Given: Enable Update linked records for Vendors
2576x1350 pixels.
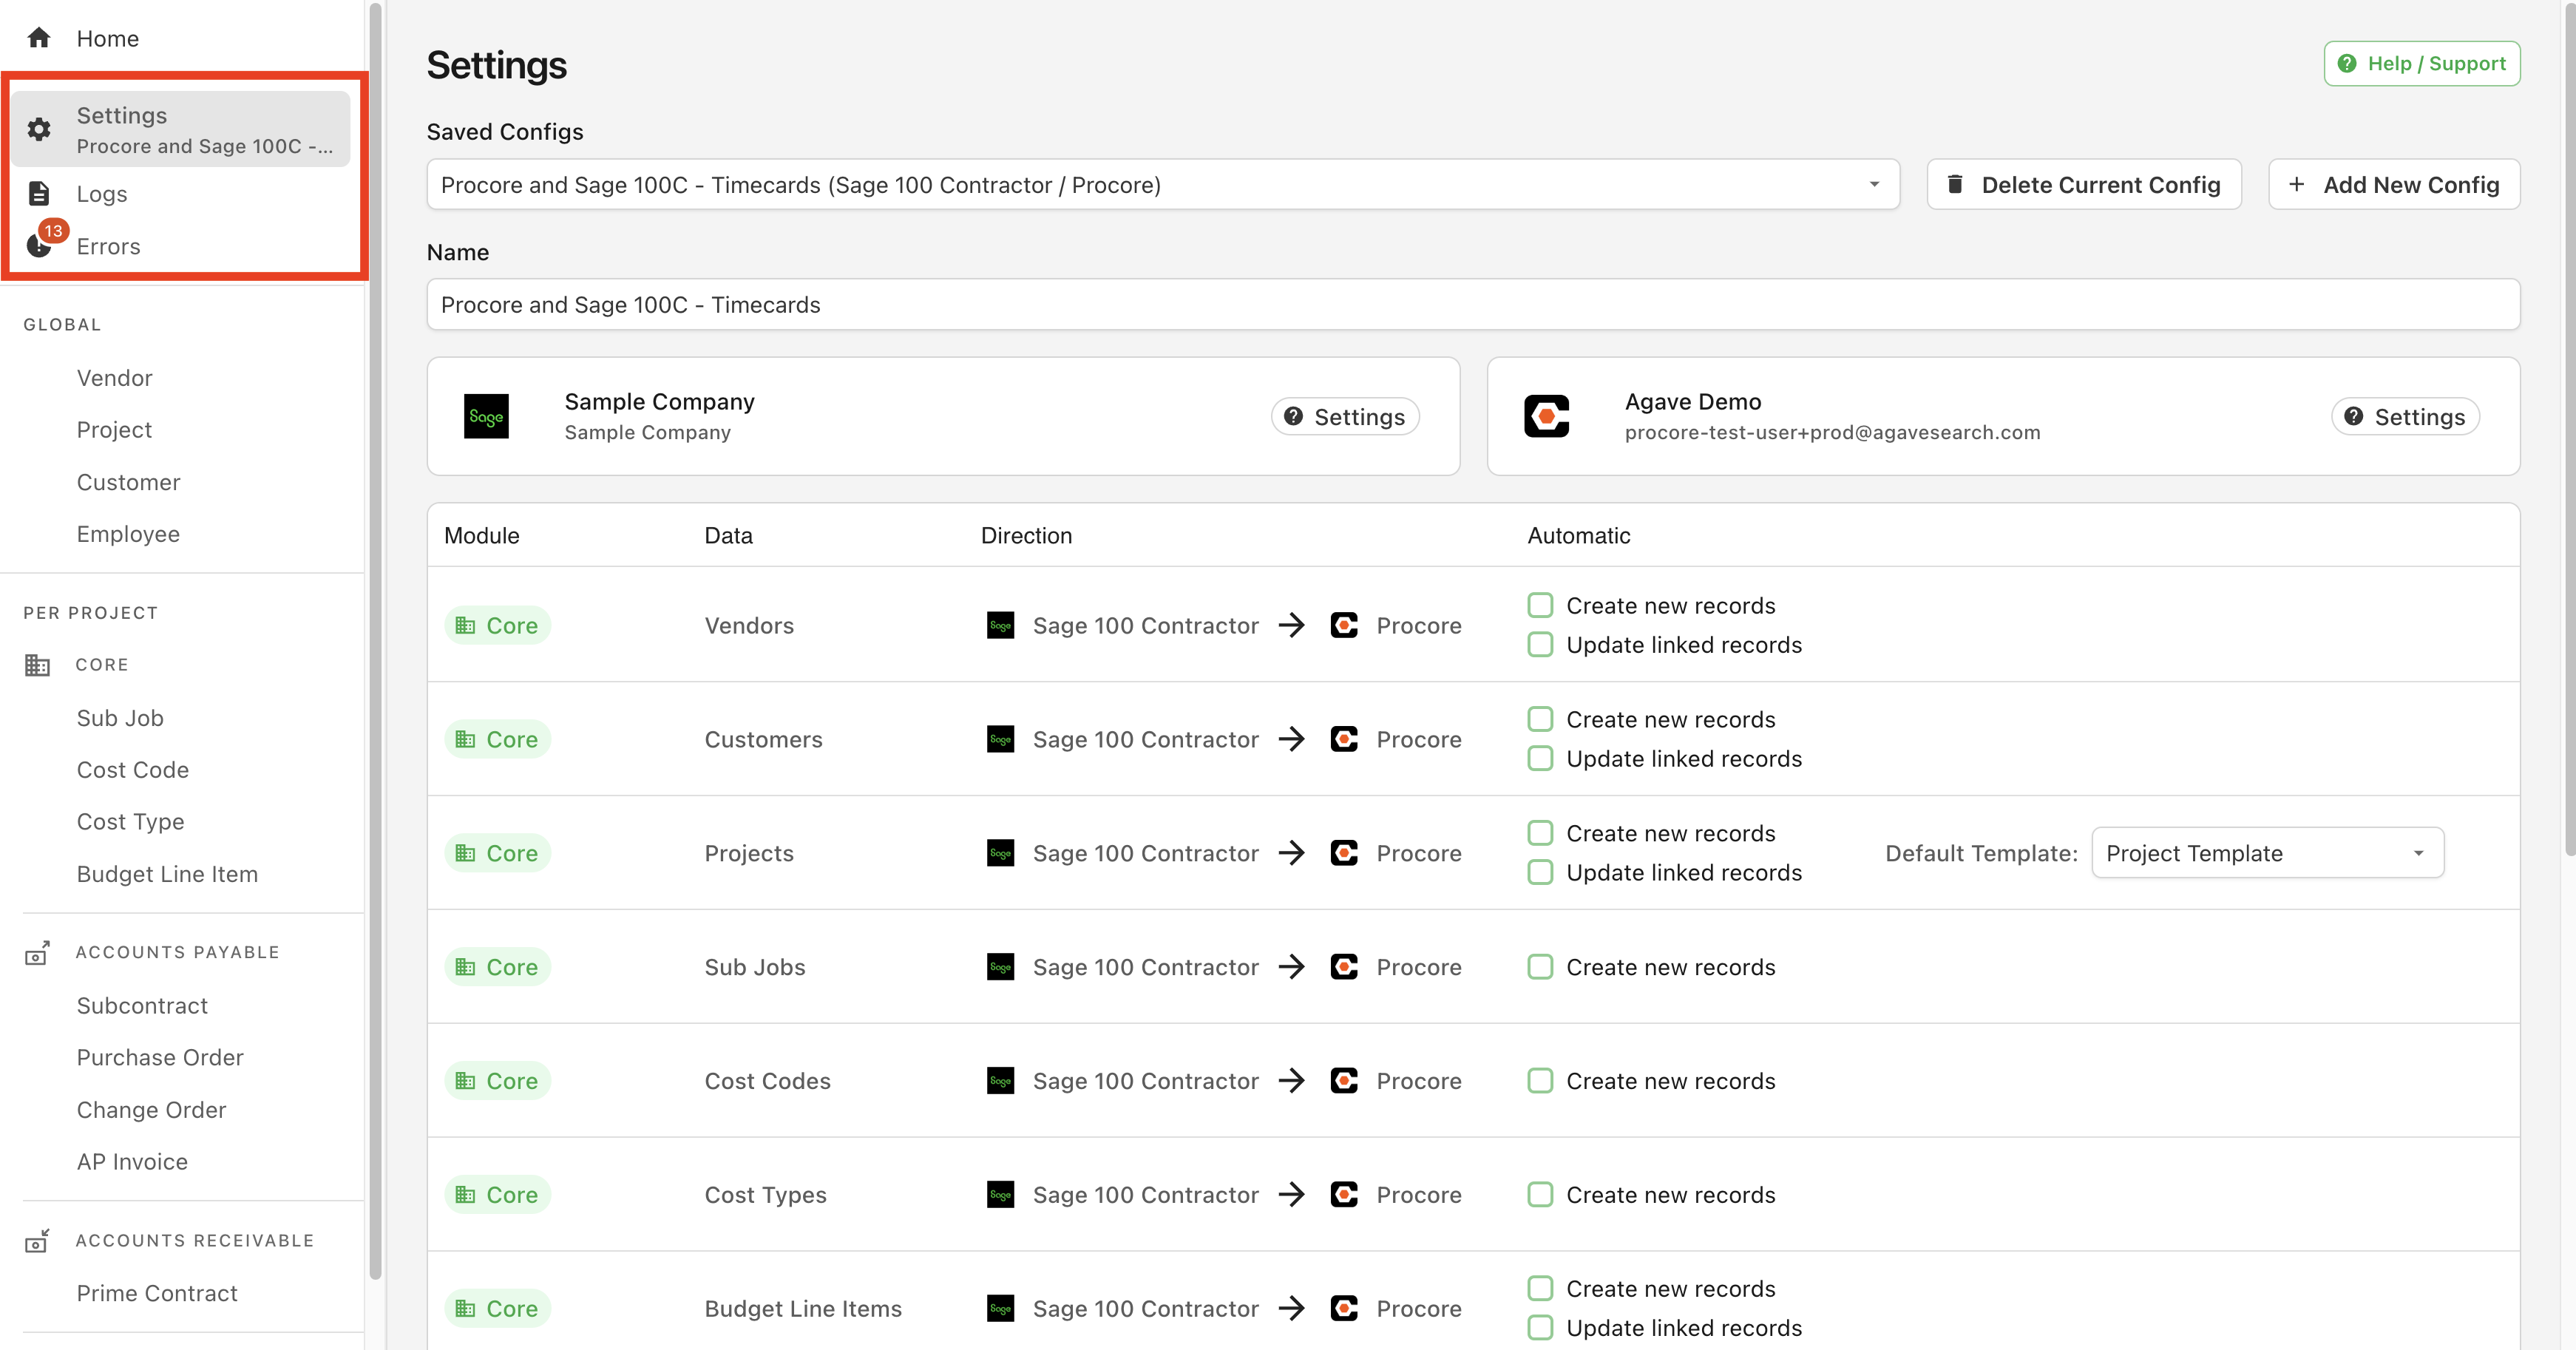Looking at the screenshot, I should (1540, 645).
